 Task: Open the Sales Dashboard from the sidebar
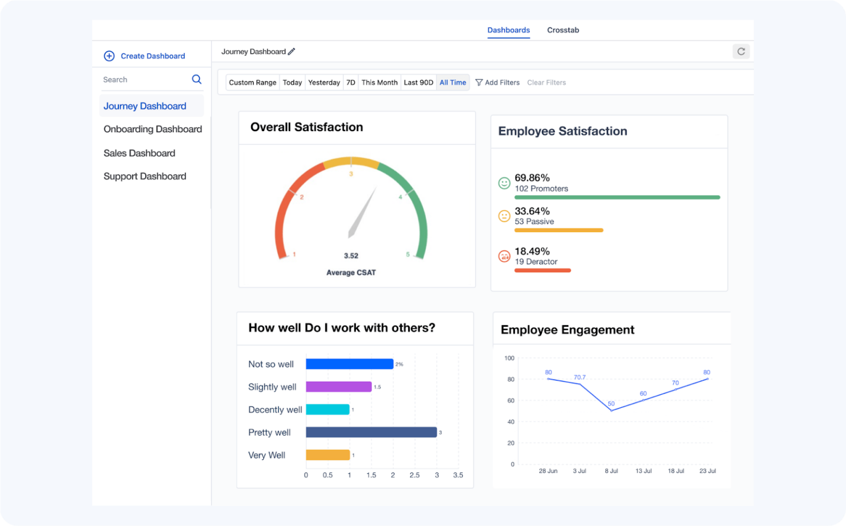[x=139, y=153]
